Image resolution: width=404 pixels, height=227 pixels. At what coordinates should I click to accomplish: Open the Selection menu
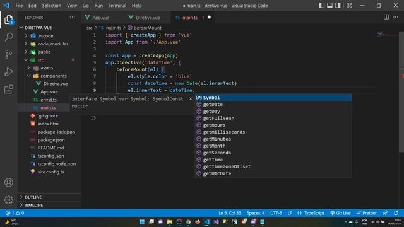coord(52,6)
